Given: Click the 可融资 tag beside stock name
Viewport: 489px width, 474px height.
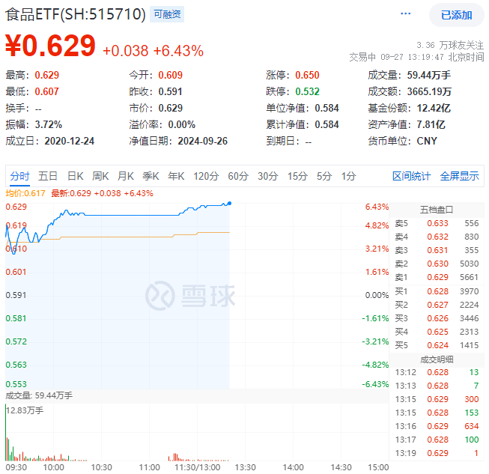Looking at the screenshot, I should 166,14.
